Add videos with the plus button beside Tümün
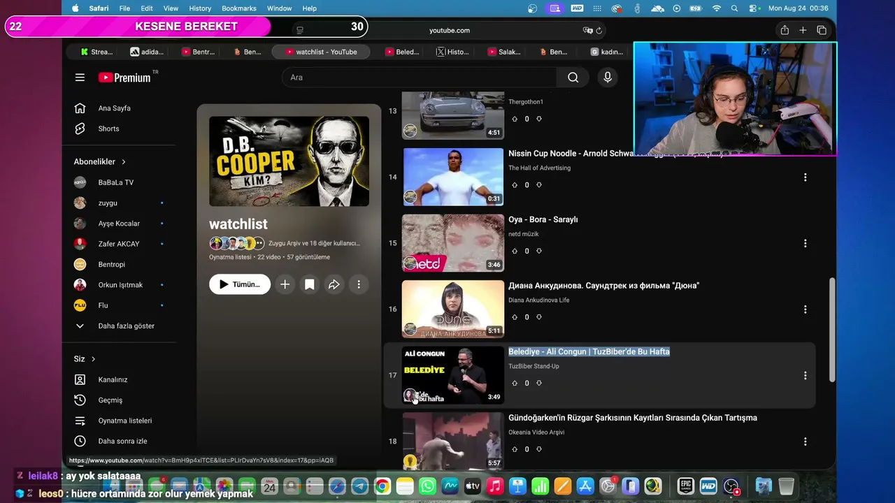This screenshot has height=503, width=895. tap(285, 284)
